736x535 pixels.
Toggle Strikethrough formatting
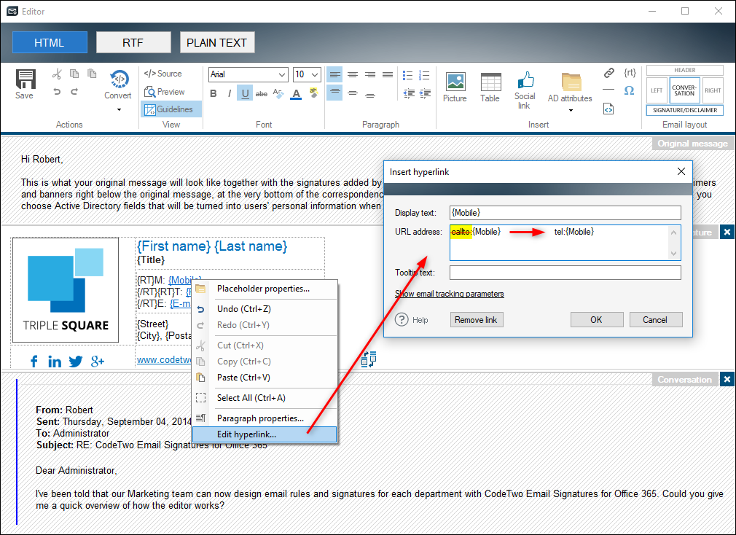[262, 94]
